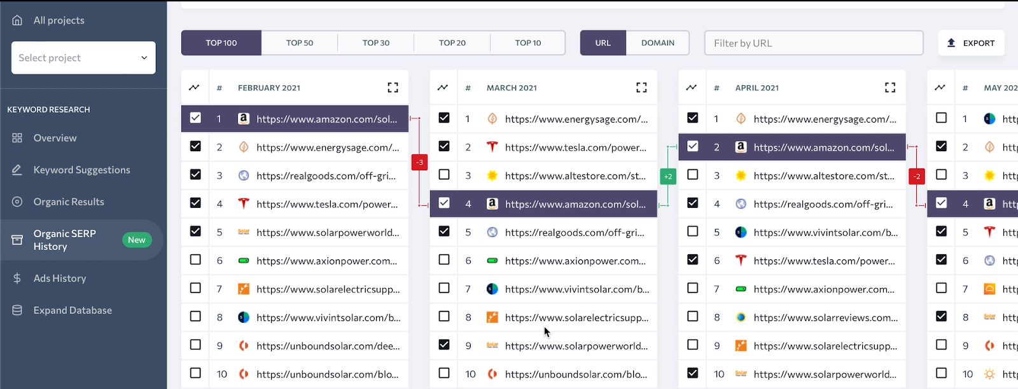Image resolution: width=1018 pixels, height=389 pixels.
Task: Open All projects home icon
Action: (x=17, y=20)
